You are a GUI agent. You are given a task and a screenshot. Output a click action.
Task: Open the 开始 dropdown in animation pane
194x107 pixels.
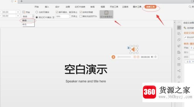tap(192, 48)
